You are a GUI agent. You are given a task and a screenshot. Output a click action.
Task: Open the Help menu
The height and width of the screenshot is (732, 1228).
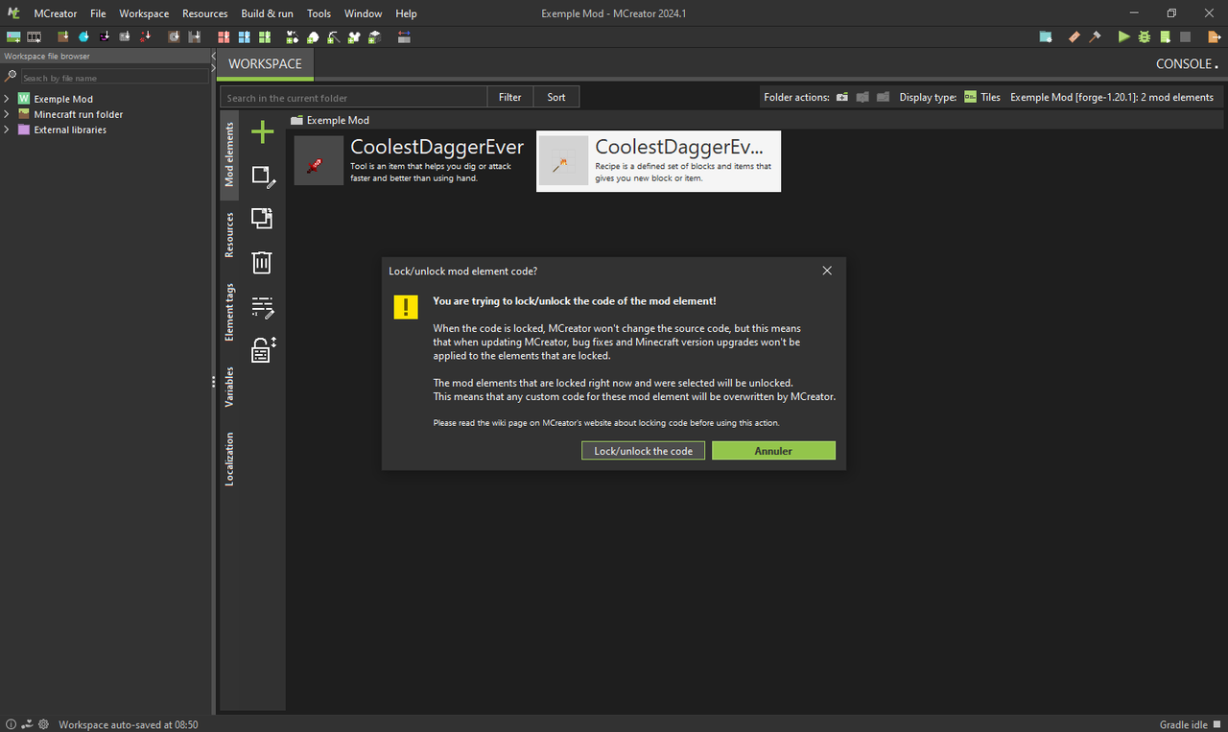(x=406, y=13)
